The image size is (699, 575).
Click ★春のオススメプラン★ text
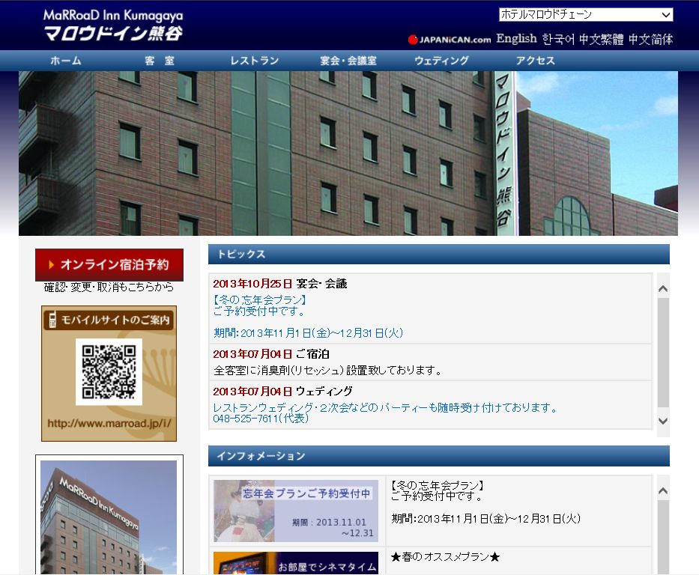pyautogui.click(x=445, y=557)
